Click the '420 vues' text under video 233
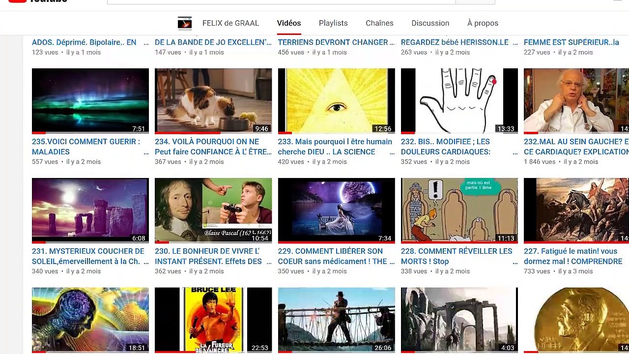The width and height of the screenshot is (629, 354). point(291,162)
